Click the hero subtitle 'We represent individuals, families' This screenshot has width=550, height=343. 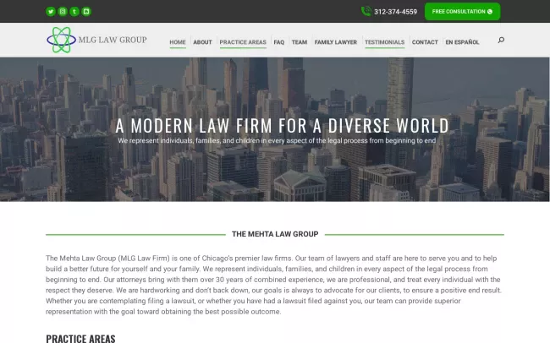tap(277, 140)
